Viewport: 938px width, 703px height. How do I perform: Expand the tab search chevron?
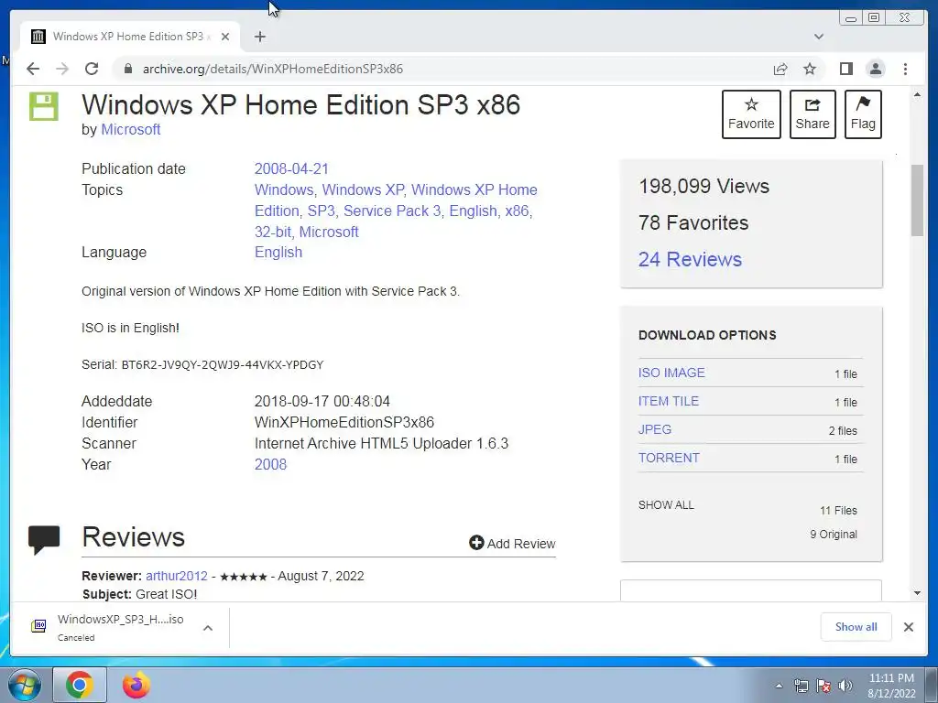[x=818, y=37]
